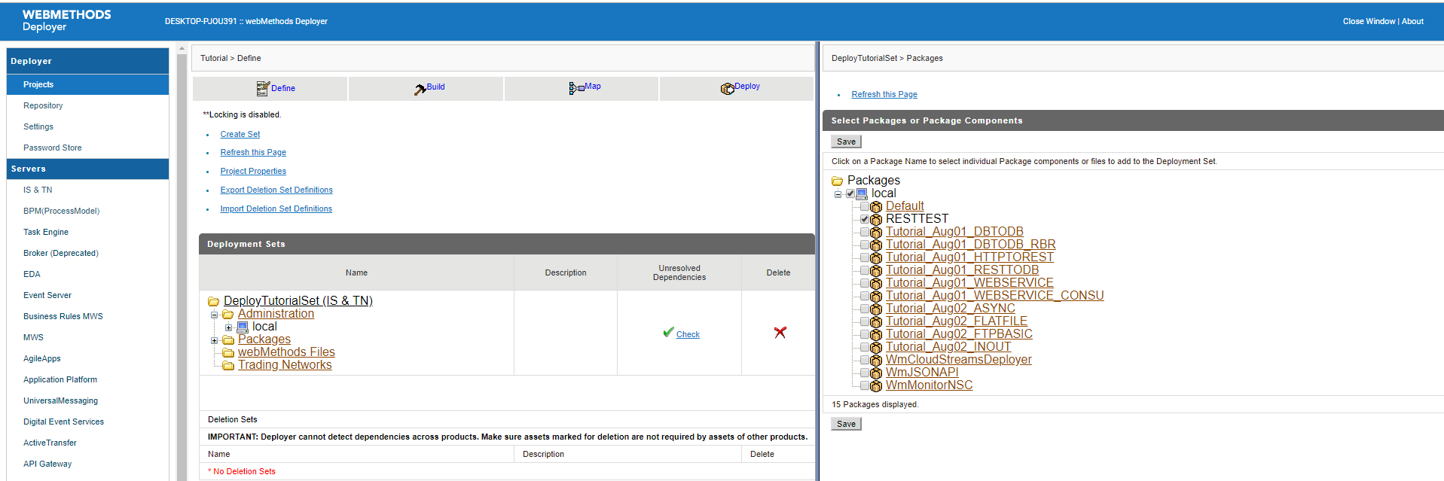This screenshot has height=481, width=1444.
Task: Click the WmJSONAPI package icon
Action: pyautogui.click(x=876, y=373)
